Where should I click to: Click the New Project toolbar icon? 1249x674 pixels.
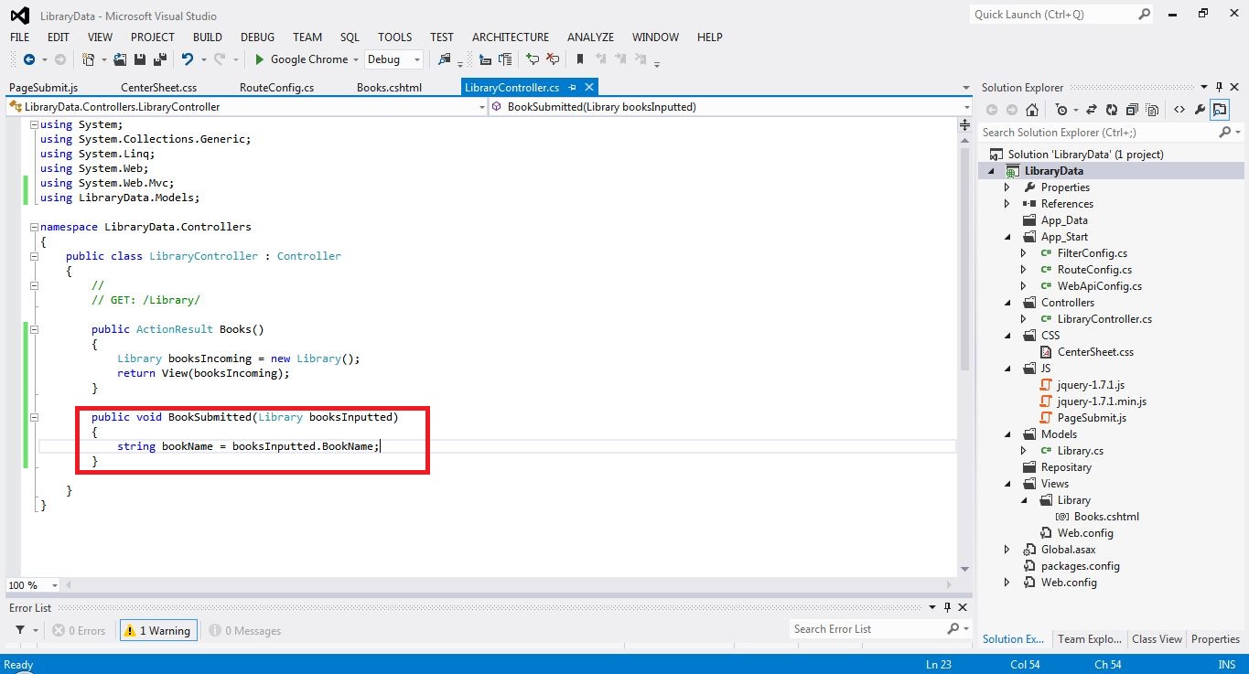click(x=89, y=59)
